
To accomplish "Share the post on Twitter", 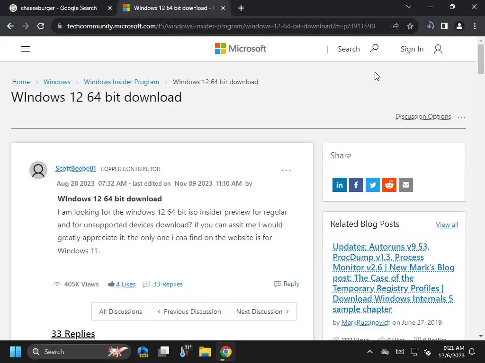I will (x=373, y=185).
